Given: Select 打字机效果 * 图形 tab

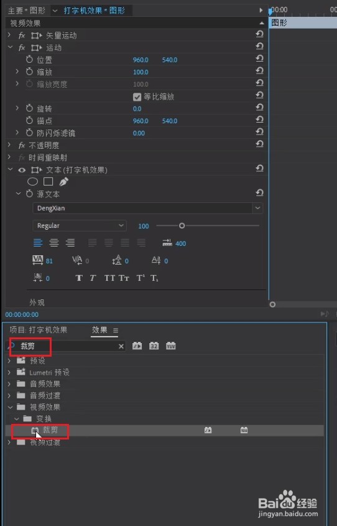Looking at the screenshot, I should pos(94,11).
